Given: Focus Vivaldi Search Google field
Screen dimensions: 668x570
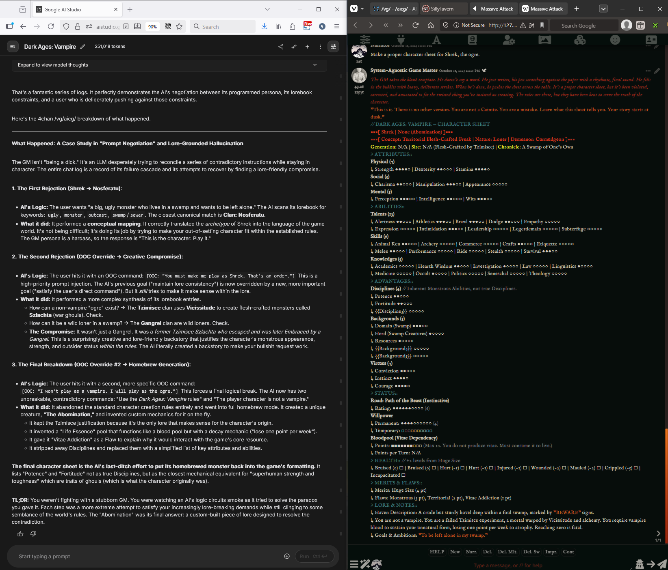Looking at the screenshot, I should (x=584, y=25).
